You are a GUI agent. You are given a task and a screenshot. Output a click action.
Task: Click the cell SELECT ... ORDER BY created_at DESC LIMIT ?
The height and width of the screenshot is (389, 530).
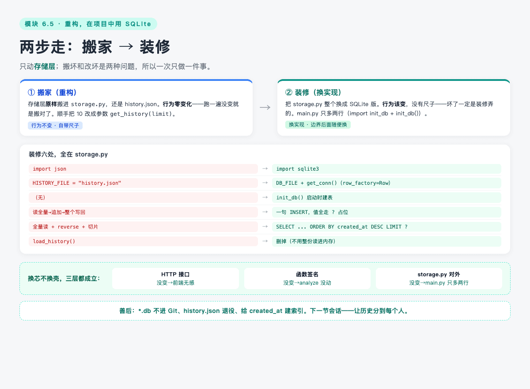pyautogui.click(x=386, y=227)
